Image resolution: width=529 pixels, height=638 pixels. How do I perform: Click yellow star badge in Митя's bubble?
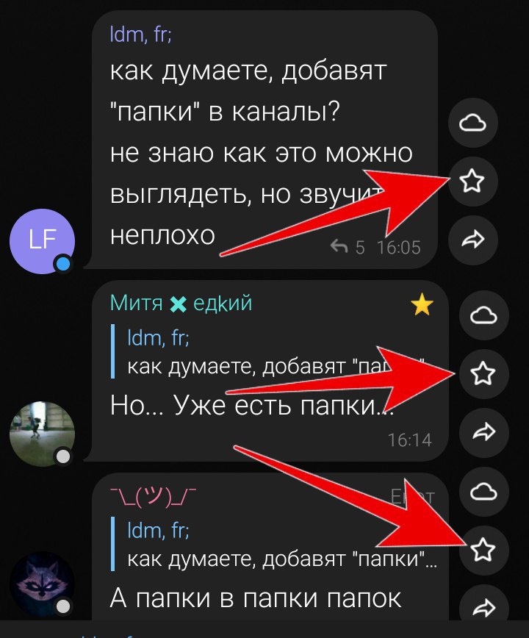click(422, 304)
